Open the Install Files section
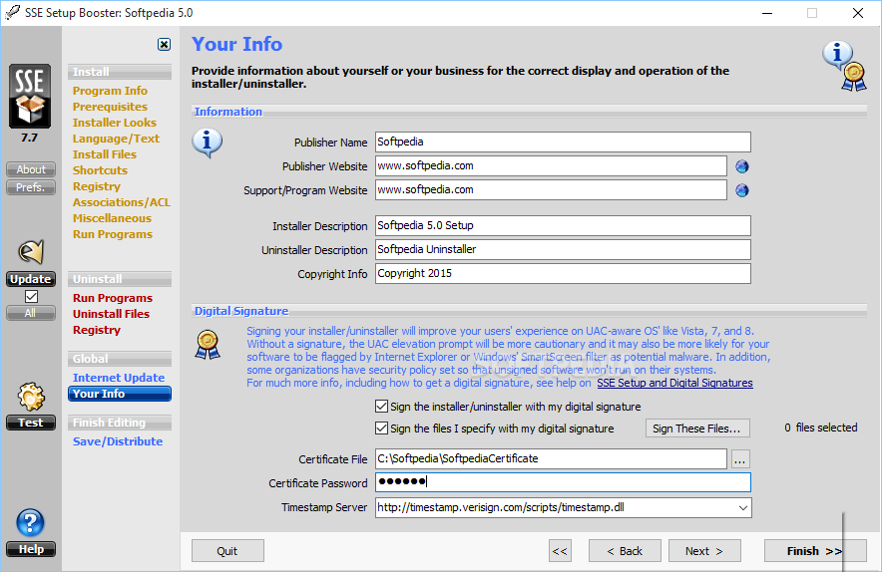 click(x=104, y=154)
